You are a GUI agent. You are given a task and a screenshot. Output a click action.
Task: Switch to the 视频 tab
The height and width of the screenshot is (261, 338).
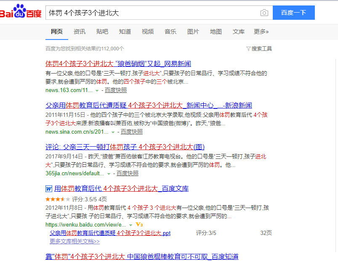coord(148,32)
